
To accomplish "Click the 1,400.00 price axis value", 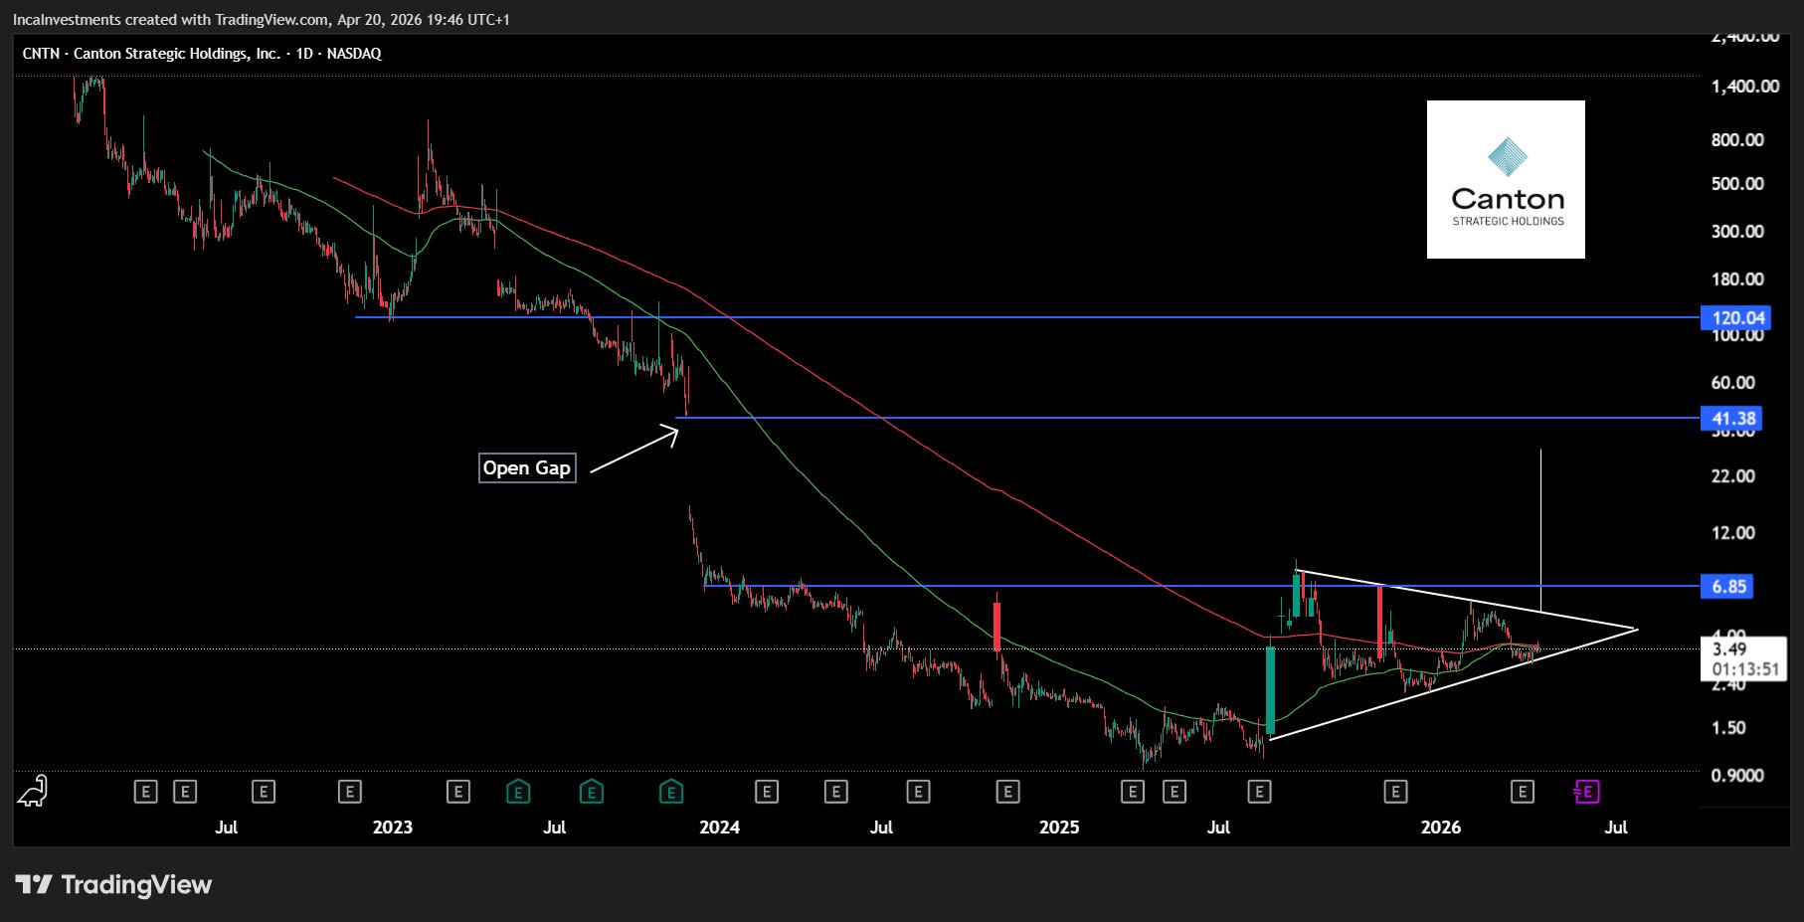I will click(1745, 87).
